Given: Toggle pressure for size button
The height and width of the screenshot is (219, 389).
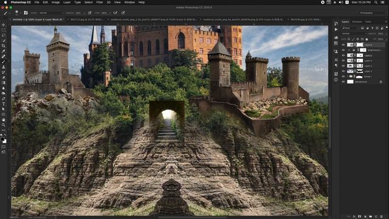Looking at the screenshot, I should click(x=123, y=13).
